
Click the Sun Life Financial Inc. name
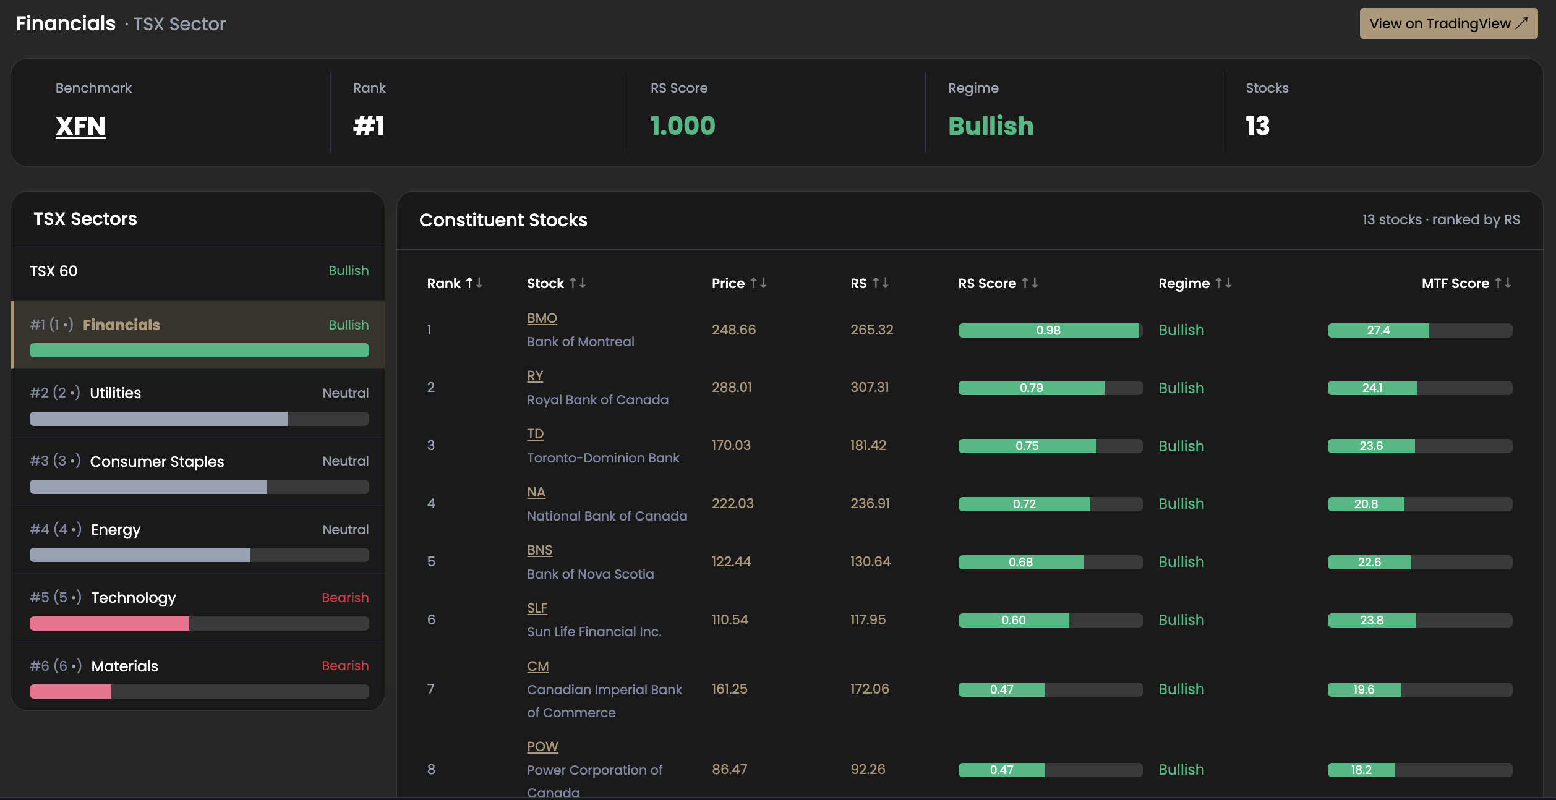(594, 632)
